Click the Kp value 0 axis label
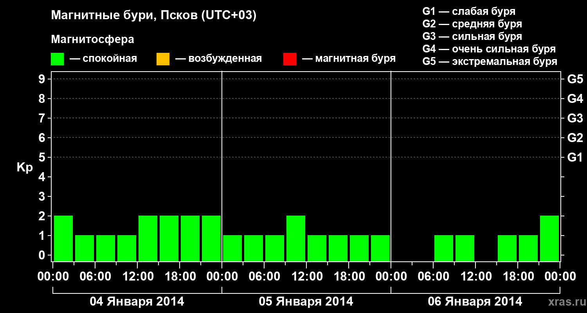This screenshot has height=313, width=587. pos(42,255)
